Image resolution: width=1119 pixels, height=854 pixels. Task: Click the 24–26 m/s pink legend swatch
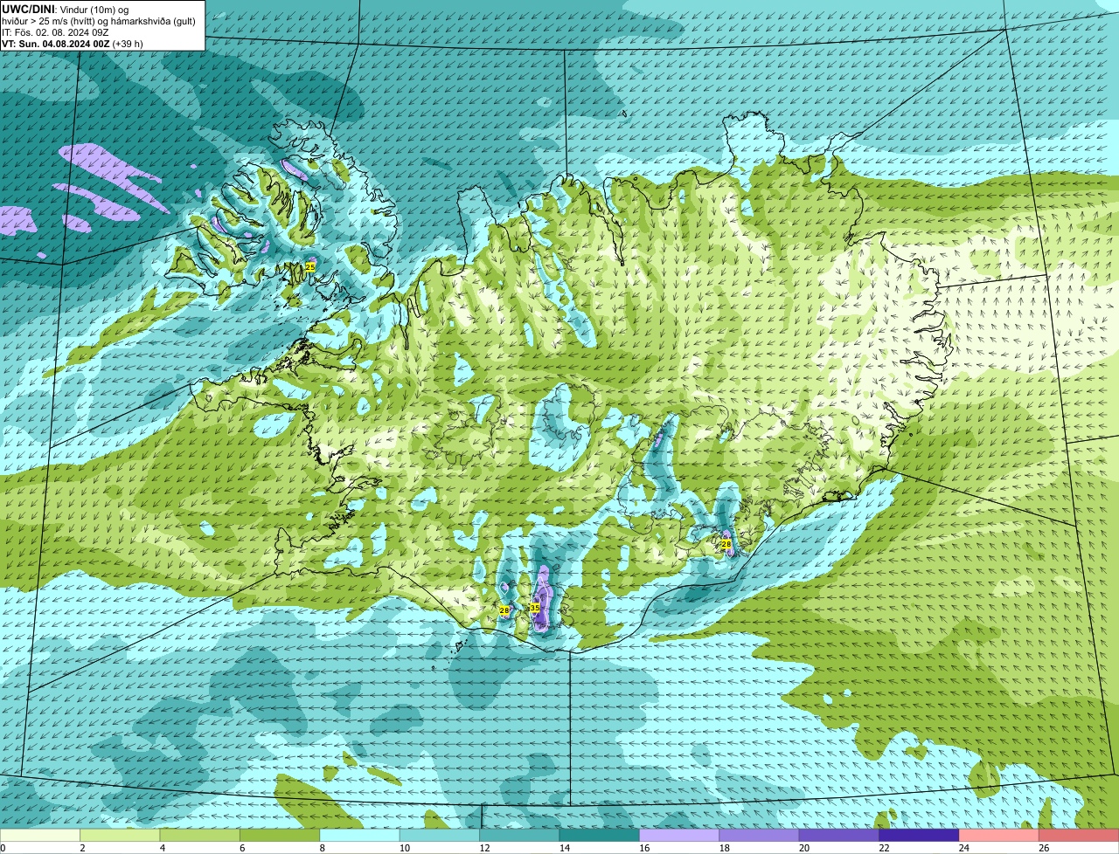[999, 835]
